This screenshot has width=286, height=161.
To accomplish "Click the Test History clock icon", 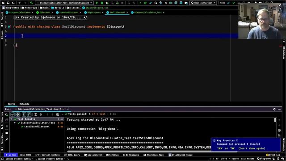I will point(58,114).
